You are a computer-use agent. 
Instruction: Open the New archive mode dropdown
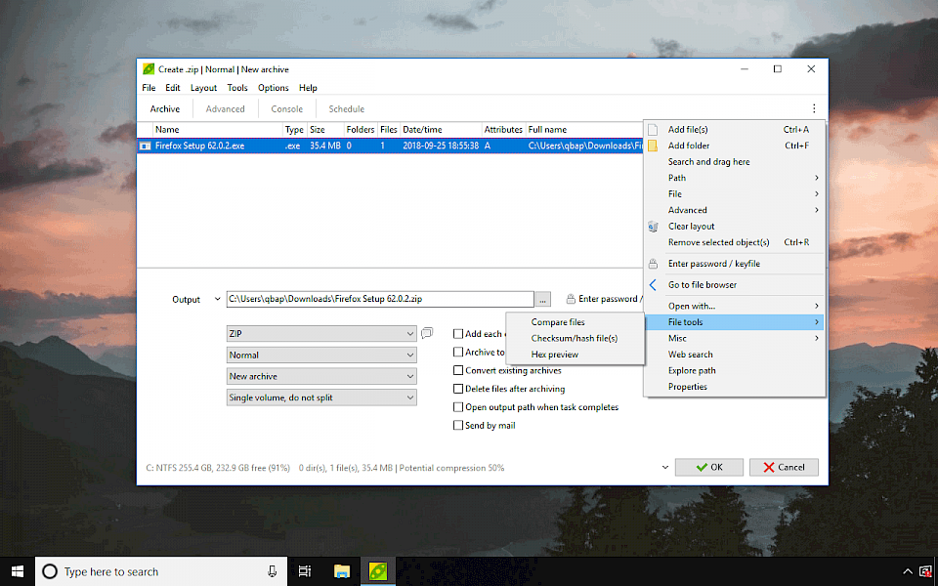click(321, 377)
